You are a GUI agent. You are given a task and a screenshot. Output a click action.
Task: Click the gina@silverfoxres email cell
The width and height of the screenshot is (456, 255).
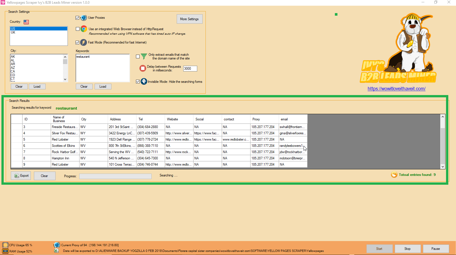pyautogui.click(x=293, y=133)
